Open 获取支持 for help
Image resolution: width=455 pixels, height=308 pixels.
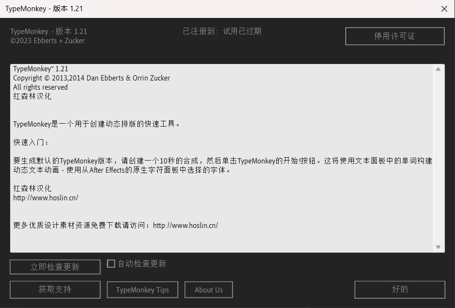click(x=55, y=290)
